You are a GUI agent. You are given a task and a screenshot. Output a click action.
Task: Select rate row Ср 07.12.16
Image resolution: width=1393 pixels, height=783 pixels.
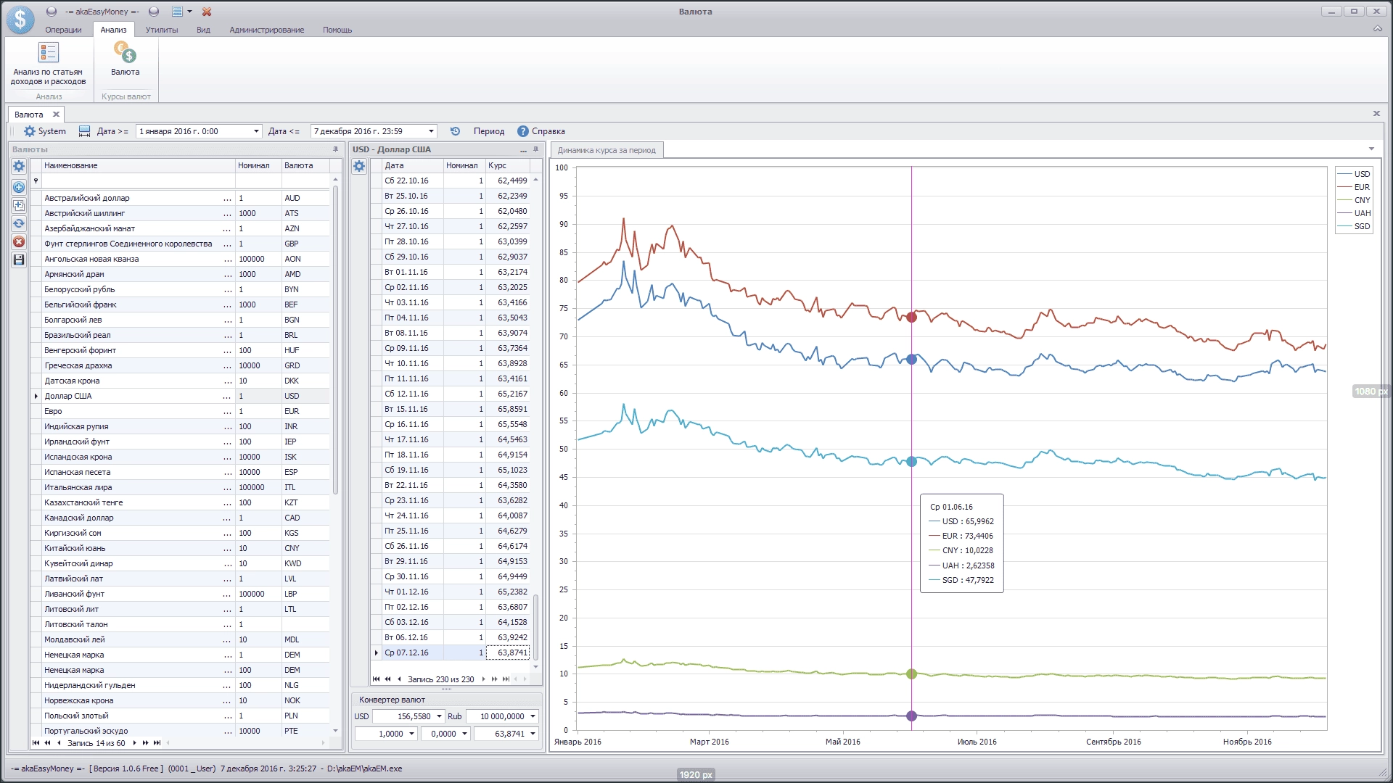point(451,652)
